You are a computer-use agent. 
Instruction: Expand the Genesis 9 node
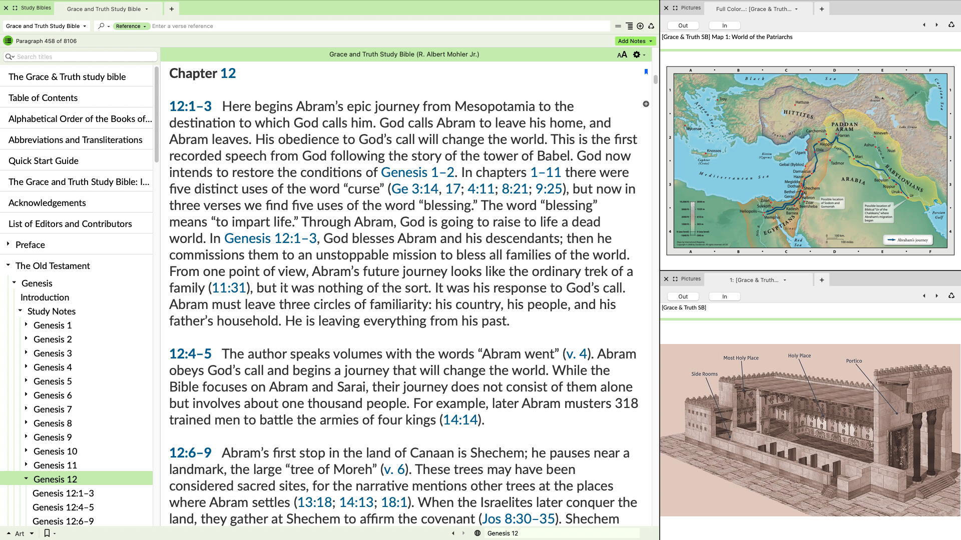26,436
